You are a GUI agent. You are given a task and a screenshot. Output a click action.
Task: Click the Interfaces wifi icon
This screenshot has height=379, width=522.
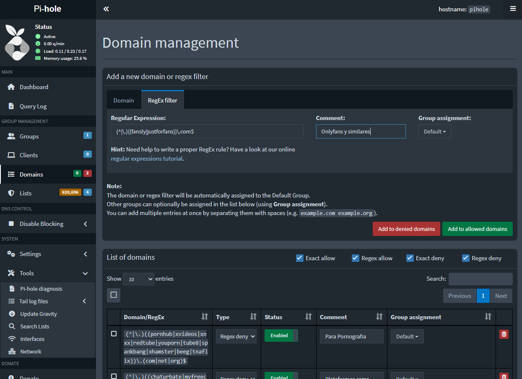[12, 339]
